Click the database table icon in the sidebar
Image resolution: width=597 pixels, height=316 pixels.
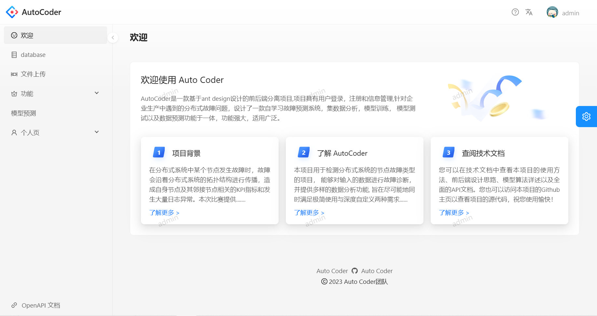pos(14,55)
